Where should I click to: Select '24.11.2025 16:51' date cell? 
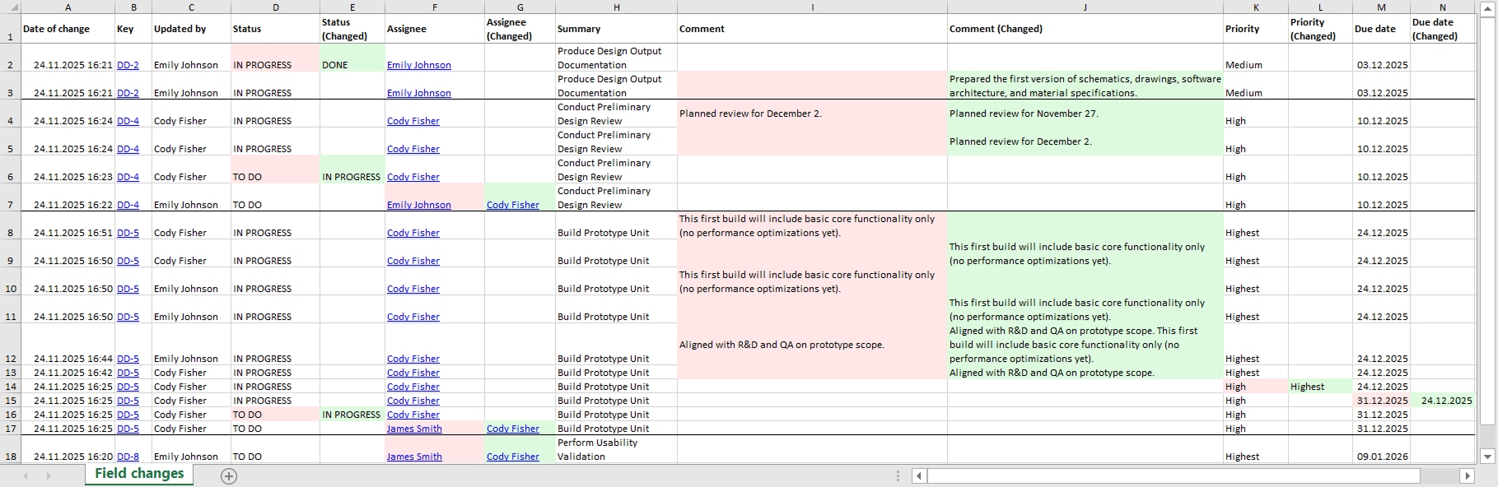[68, 225]
